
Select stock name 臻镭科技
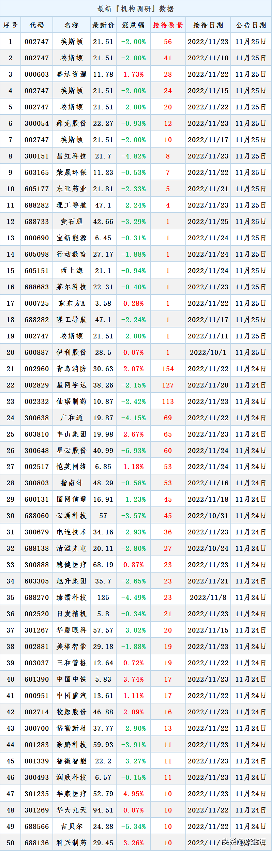[x=72, y=597]
